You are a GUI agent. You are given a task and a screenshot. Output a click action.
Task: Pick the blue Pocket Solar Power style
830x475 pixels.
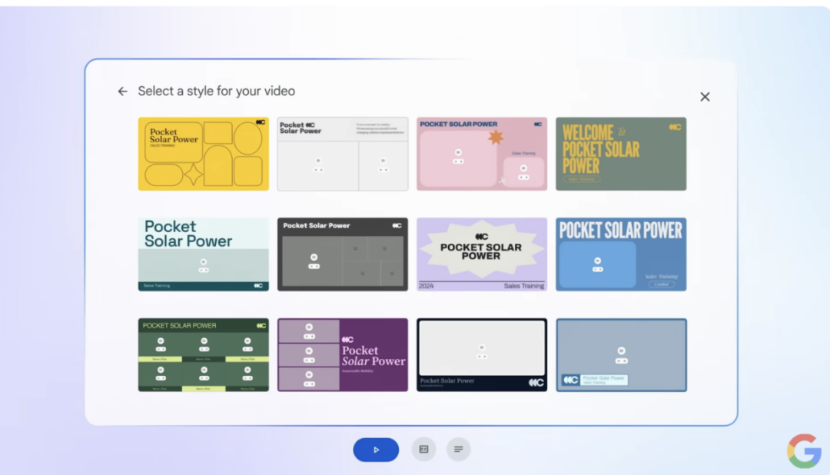[621, 254]
